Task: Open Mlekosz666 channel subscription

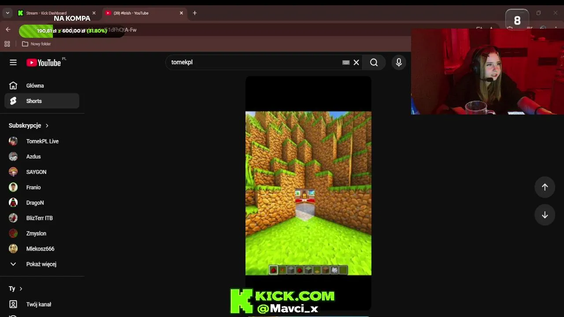Action: pyautogui.click(x=42, y=249)
